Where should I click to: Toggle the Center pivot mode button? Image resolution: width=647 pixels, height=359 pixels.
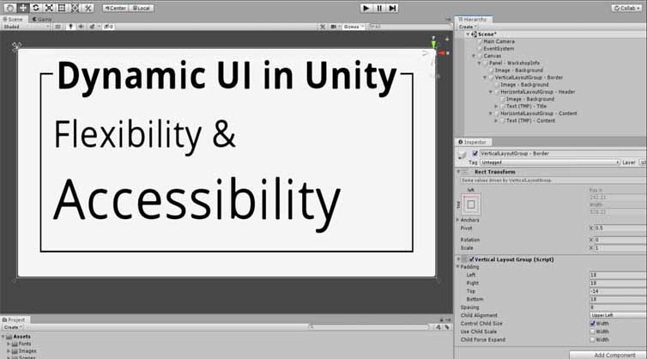click(x=115, y=8)
